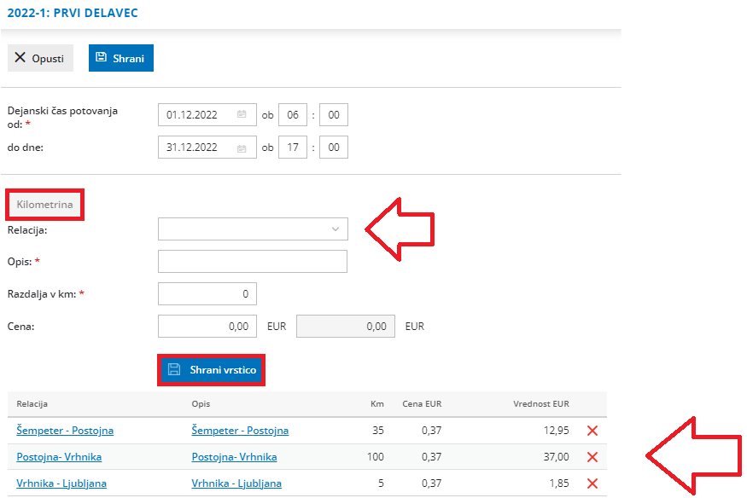
Task: Set return minutes field after 17
Action: [x=334, y=147]
